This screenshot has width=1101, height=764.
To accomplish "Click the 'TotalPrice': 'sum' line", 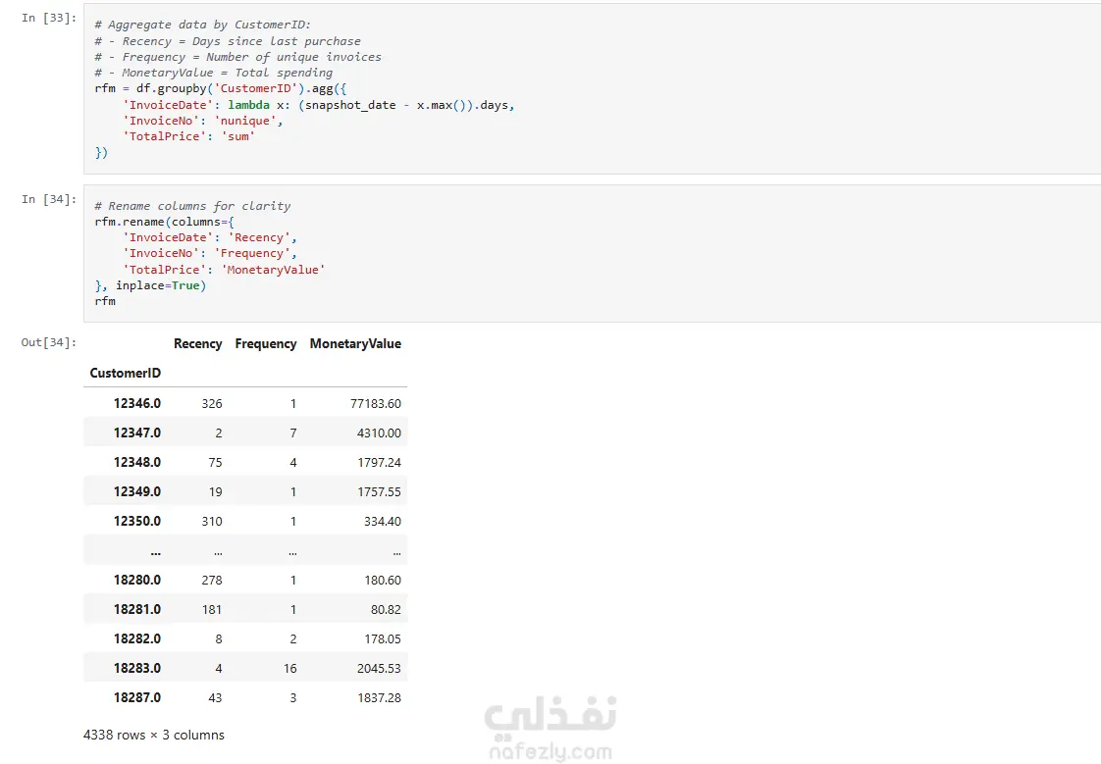I will [x=188, y=136].
